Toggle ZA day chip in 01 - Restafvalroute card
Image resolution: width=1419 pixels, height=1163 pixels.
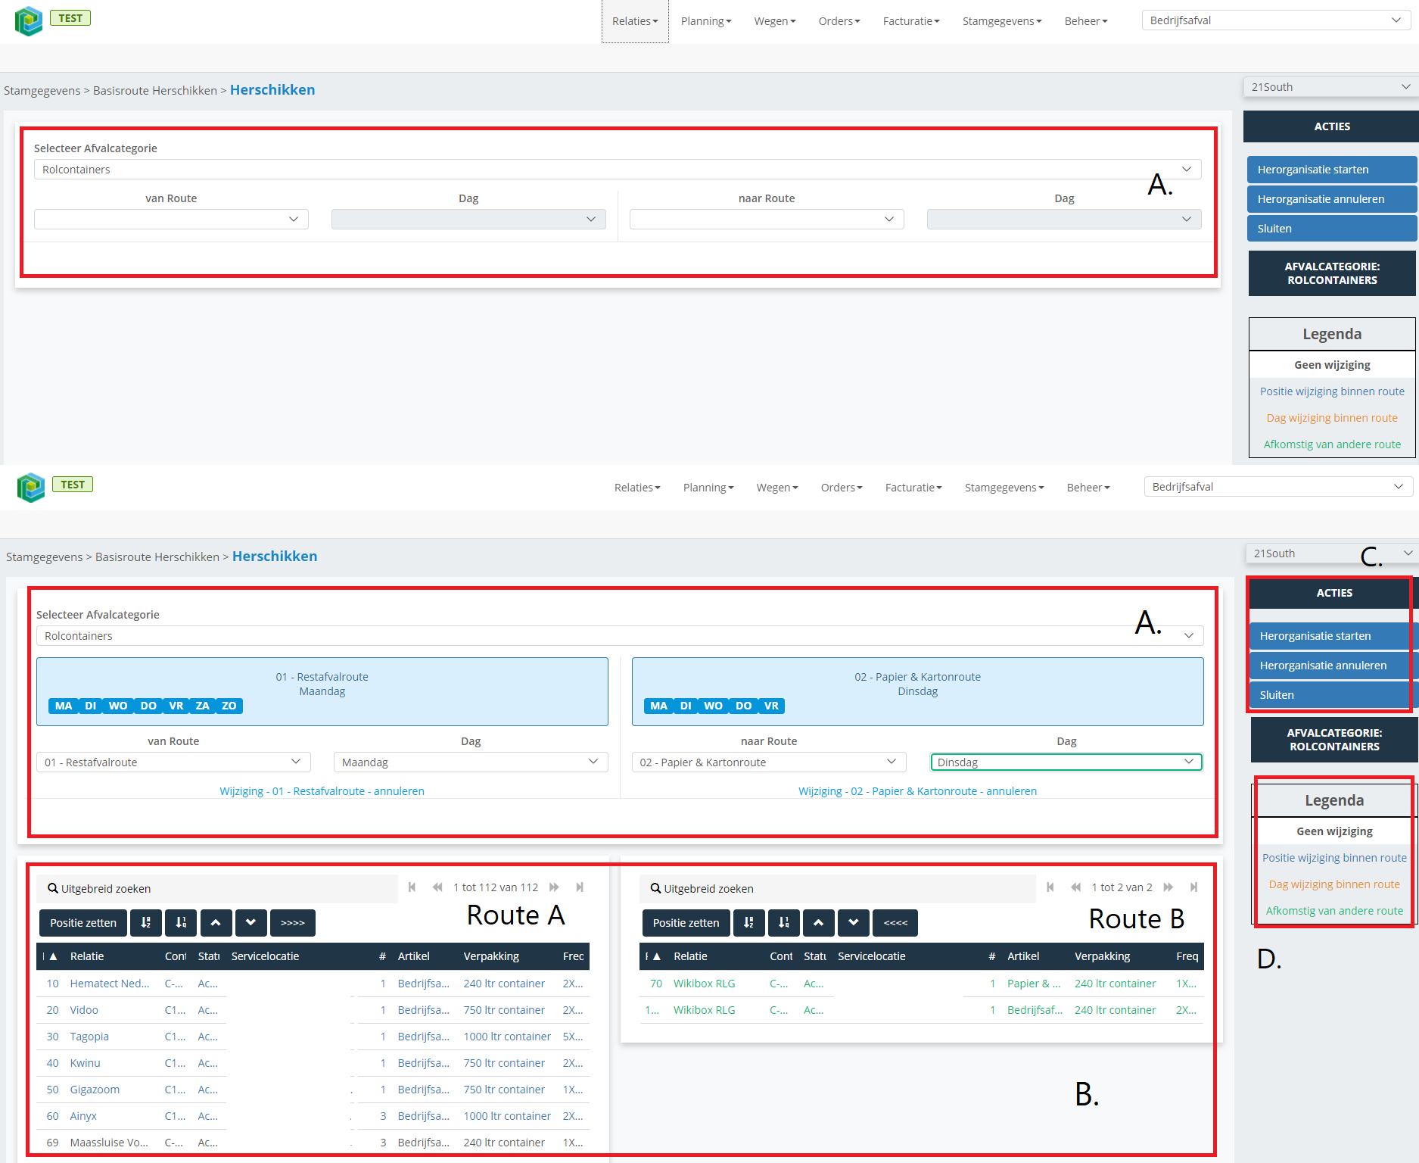click(202, 706)
